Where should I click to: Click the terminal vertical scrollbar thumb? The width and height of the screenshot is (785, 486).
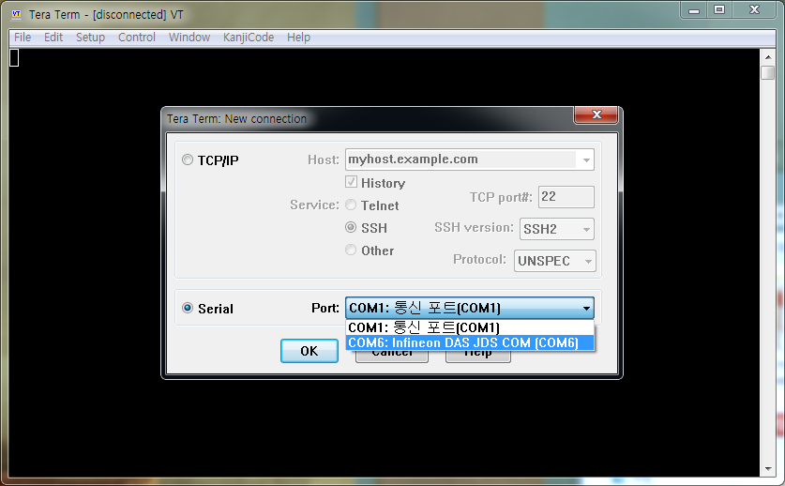coord(768,72)
